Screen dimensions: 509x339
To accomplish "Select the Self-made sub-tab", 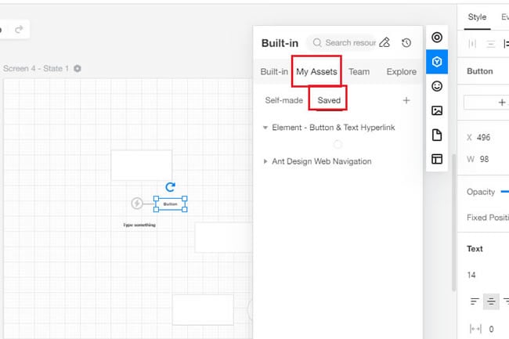I will tap(283, 100).
